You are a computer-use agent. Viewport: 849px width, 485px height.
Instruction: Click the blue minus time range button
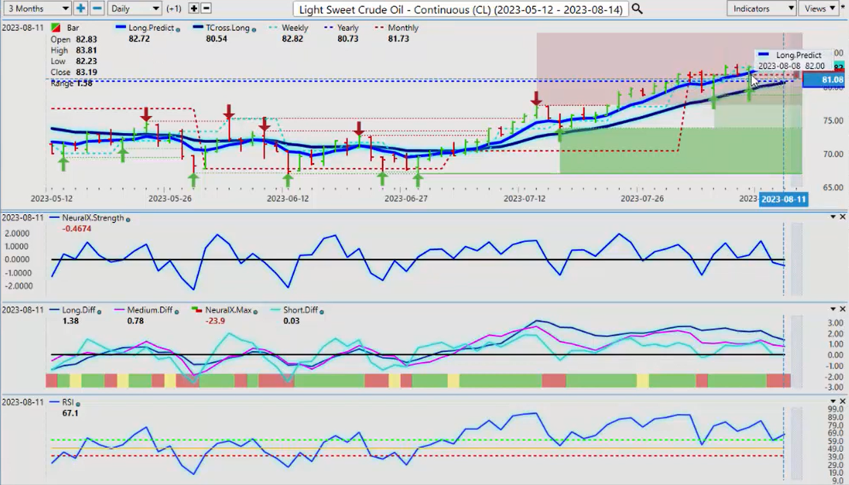point(98,8)
